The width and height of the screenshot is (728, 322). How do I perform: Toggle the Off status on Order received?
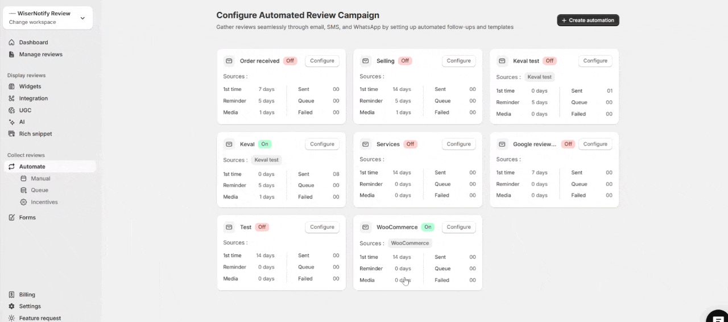pyautogui.click(x=290, y=61)
